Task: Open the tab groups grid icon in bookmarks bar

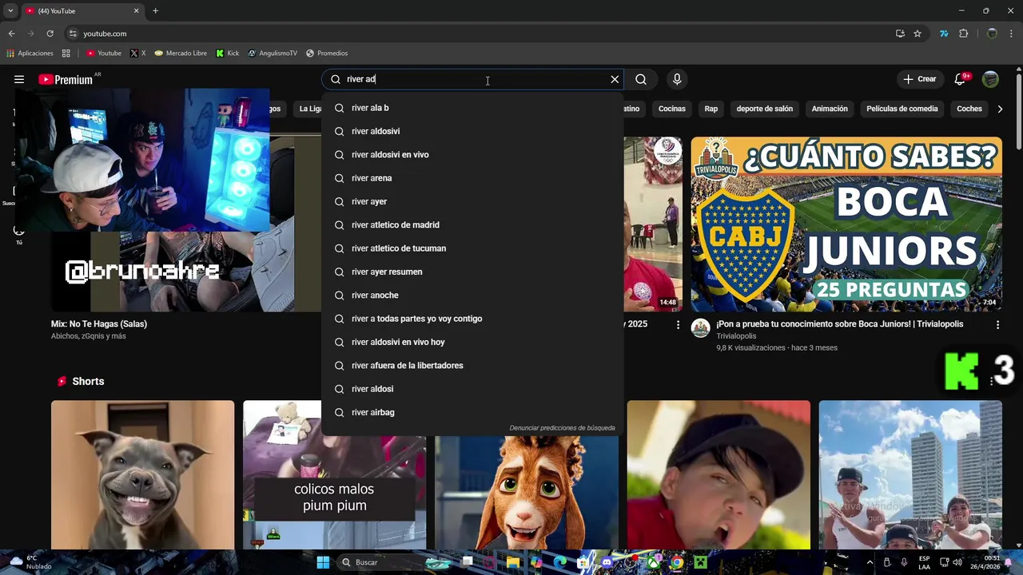Action: [x=66, y=54]
